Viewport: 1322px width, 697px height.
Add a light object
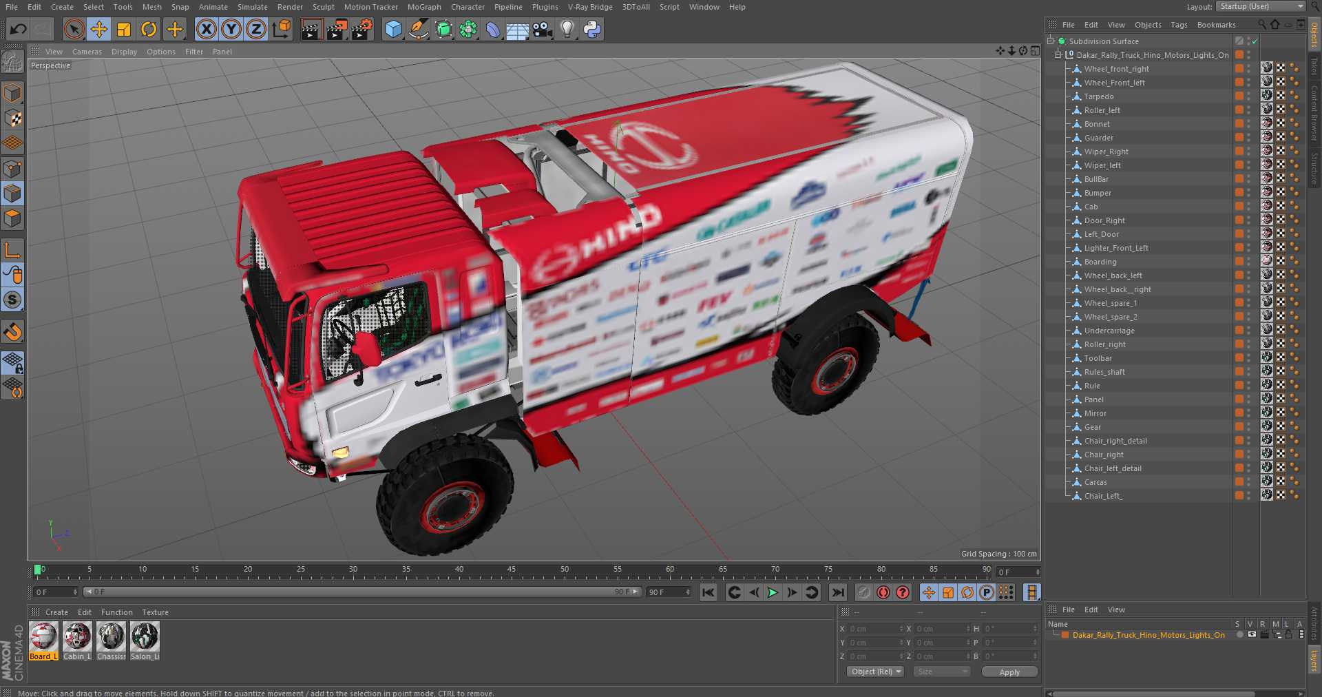point(567,29)
